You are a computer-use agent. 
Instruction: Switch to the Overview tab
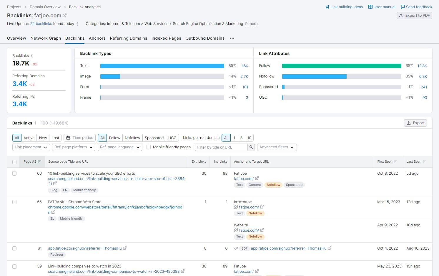click(x=16, y=38)
